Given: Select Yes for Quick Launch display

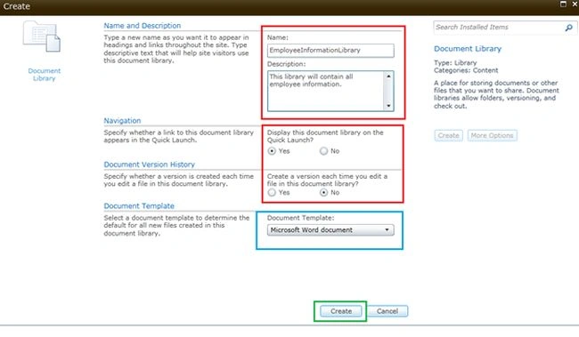Looking at the screenshot, I should pyautogui.click(x=272, y=151).
